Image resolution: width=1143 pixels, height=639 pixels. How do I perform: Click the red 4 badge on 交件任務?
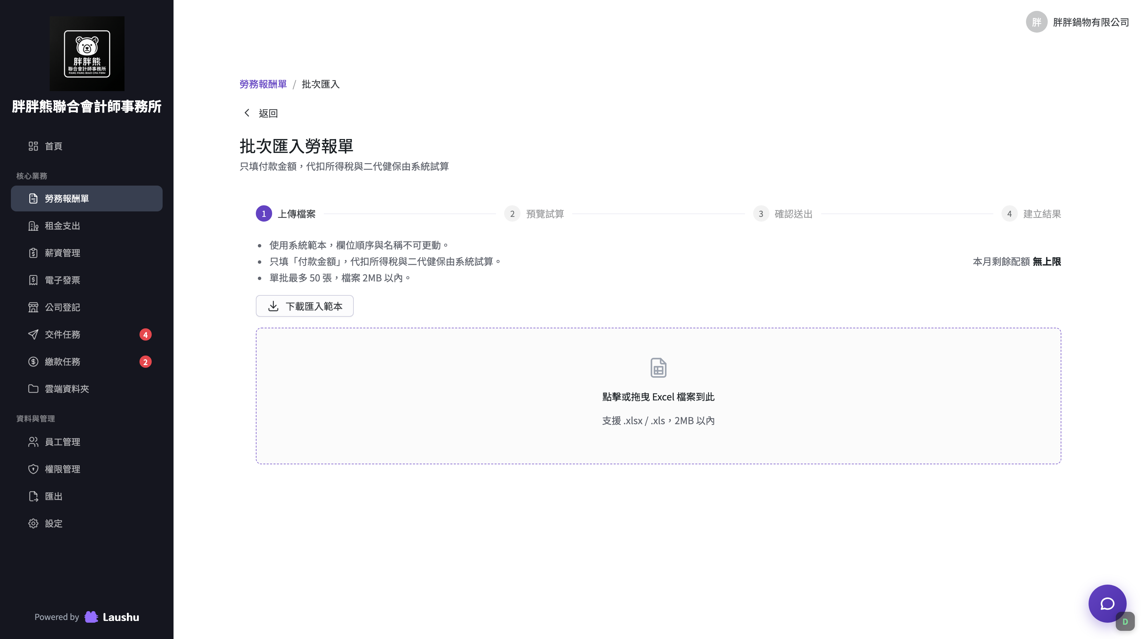pos(146,334)
